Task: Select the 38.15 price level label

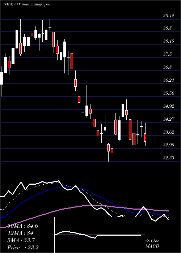Action: [169, 41]
